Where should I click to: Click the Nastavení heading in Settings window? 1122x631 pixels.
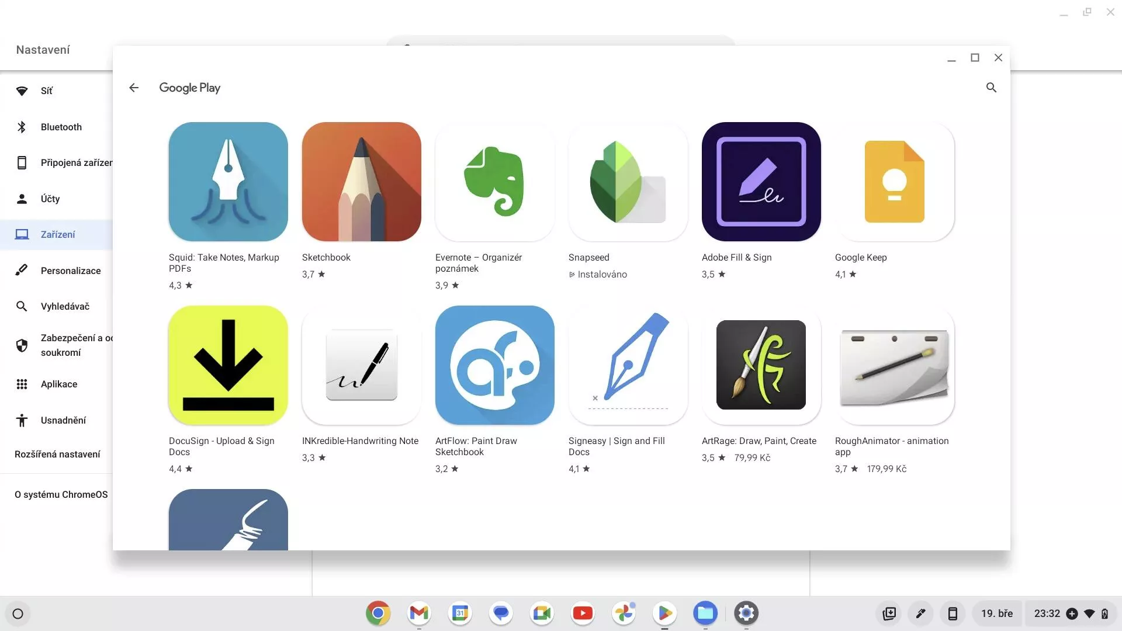[43, 50]
